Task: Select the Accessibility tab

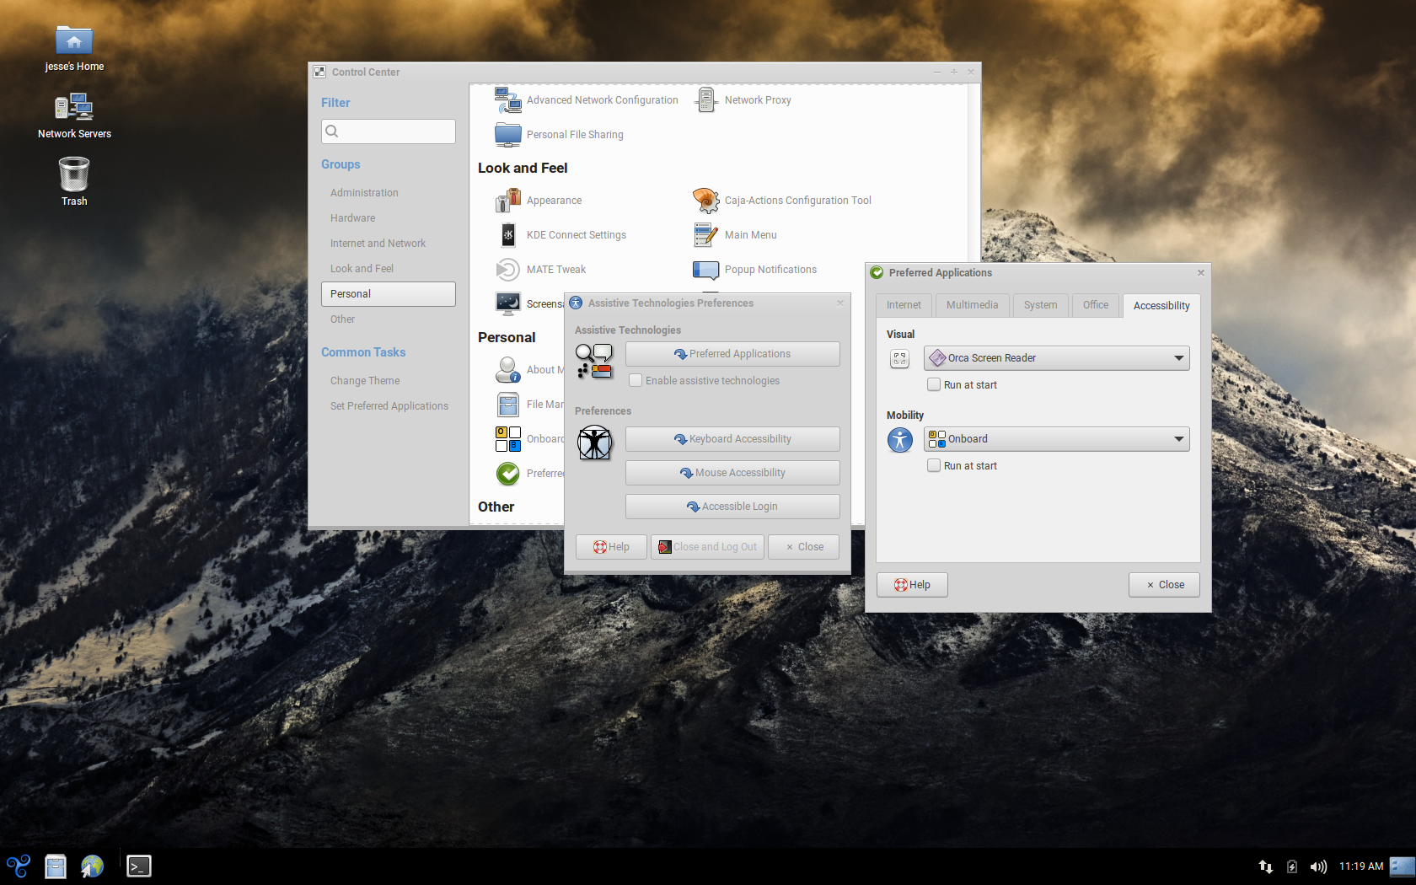Action: 1161,305
